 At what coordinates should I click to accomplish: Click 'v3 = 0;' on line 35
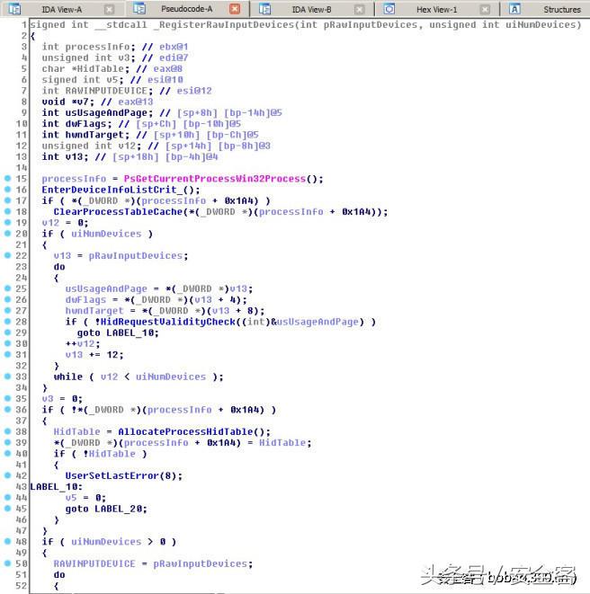[x=62, y=398]
